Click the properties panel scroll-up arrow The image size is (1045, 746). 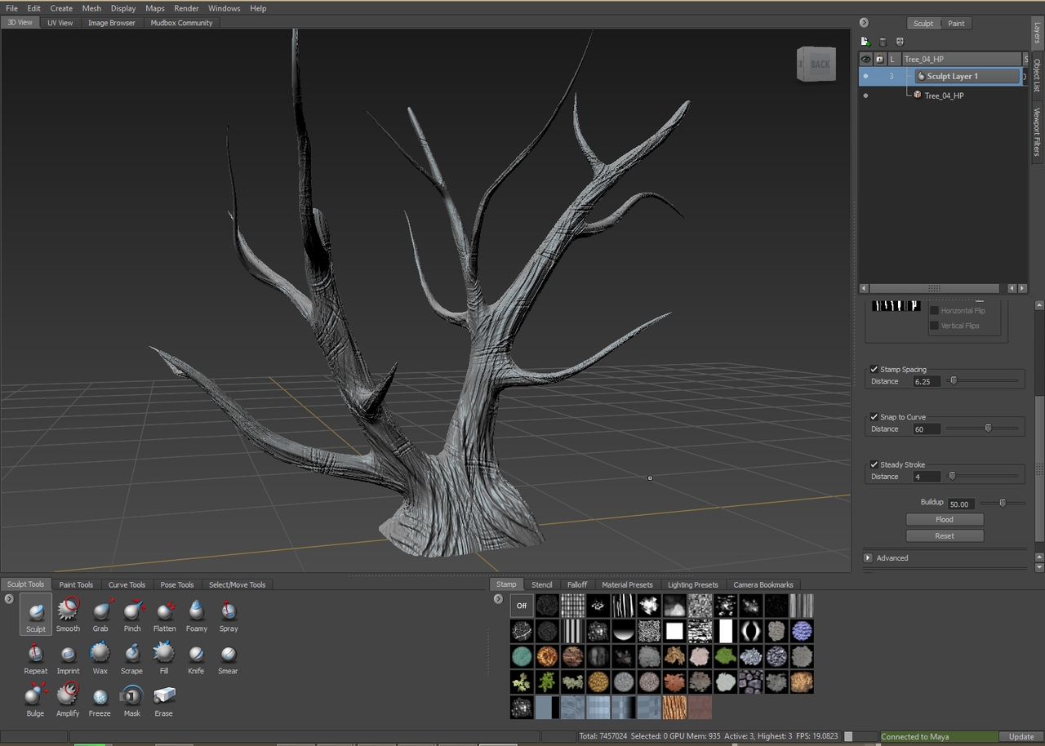click(1039, 305)
